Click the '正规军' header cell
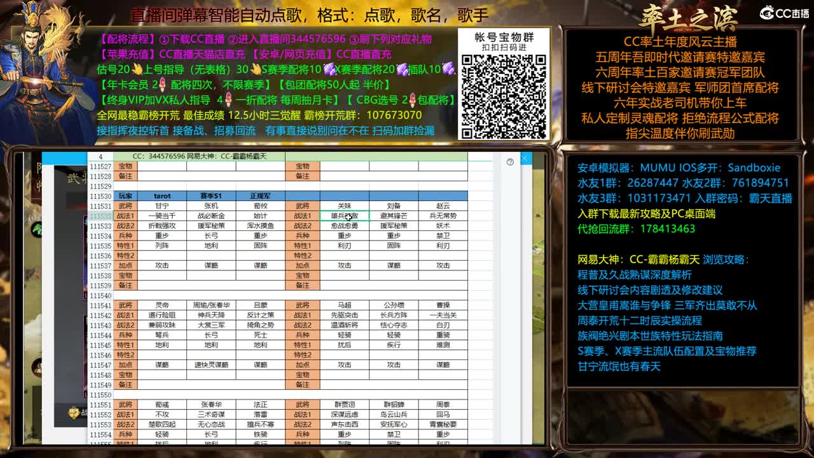 [260, 196]
